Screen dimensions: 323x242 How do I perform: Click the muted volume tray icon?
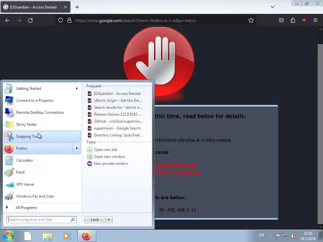point(293,236)
